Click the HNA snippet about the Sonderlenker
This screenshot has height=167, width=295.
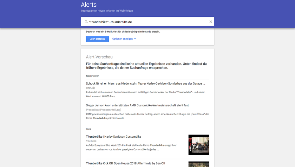pos(146,94)
